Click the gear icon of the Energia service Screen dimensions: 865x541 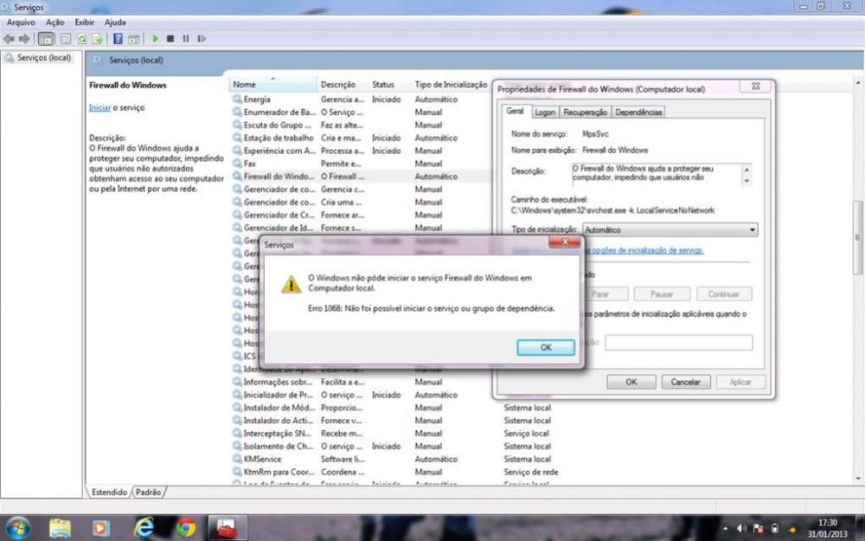click(237, 100)
